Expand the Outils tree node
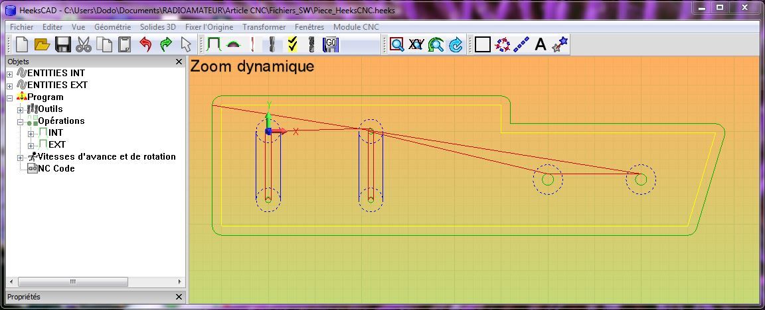Viewport: 765px width, 310px height. coord(21,110)
